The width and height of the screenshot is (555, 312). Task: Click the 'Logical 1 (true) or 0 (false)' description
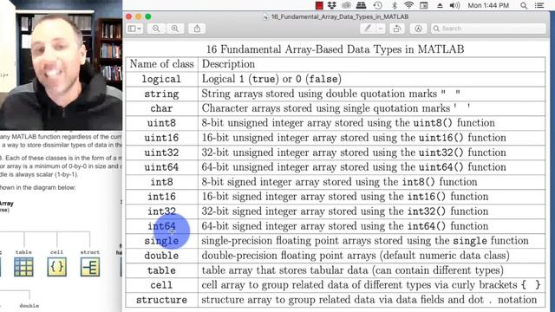point(271,79)
